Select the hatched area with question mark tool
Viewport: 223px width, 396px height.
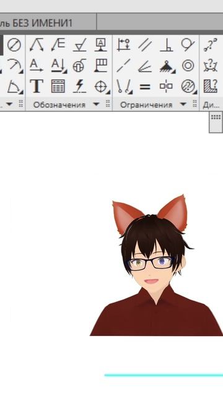click(211, 86)
